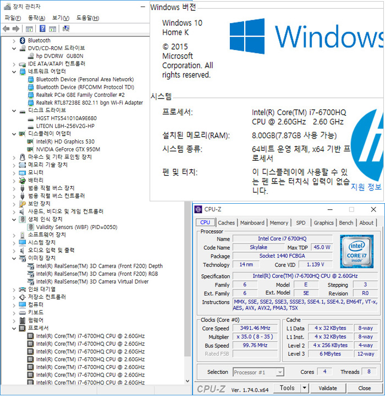Collapse the 디스크 드라이브 node

(x=14, y=111)
